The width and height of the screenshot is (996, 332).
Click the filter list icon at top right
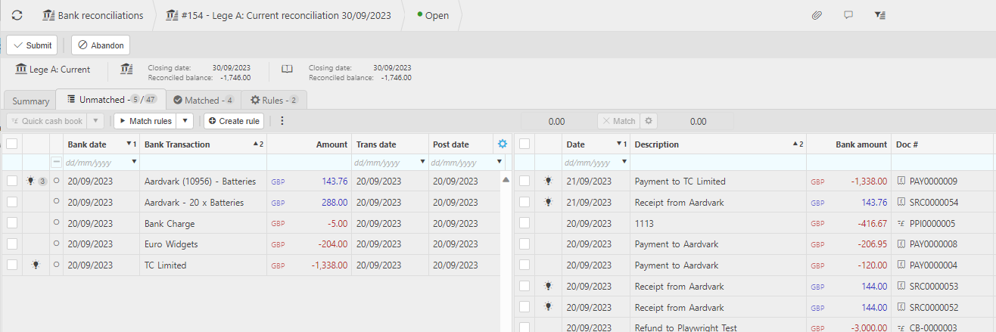pos(880,15)
